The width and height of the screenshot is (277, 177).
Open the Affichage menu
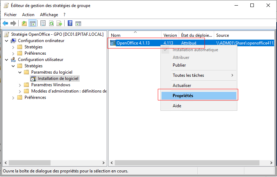pyautogui.click(x=49, y=15)
